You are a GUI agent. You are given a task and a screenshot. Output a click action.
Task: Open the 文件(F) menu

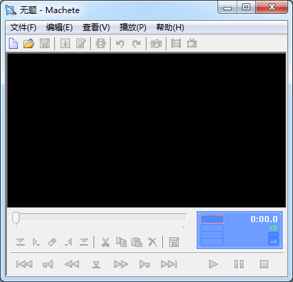23,28
